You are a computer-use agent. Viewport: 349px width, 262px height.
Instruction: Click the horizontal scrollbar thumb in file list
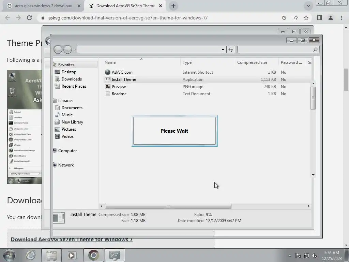[168, 206]
